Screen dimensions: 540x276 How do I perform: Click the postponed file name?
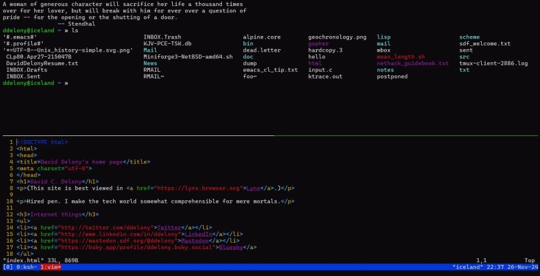coord(392,77)
